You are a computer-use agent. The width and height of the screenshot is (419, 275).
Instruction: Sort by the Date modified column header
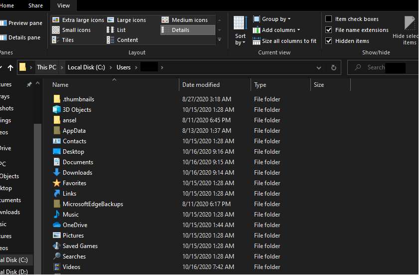pos(201,85)
